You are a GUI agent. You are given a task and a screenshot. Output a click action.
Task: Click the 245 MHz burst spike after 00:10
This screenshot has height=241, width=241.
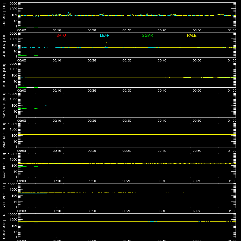[69, 14]
